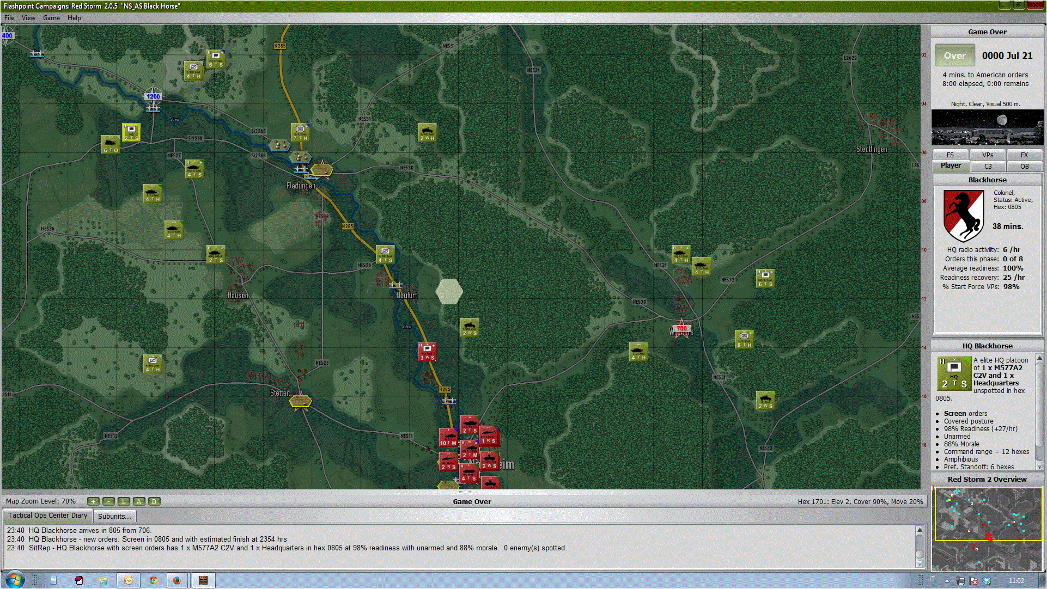Switch to the C3 tab

[x=988, y=166]
